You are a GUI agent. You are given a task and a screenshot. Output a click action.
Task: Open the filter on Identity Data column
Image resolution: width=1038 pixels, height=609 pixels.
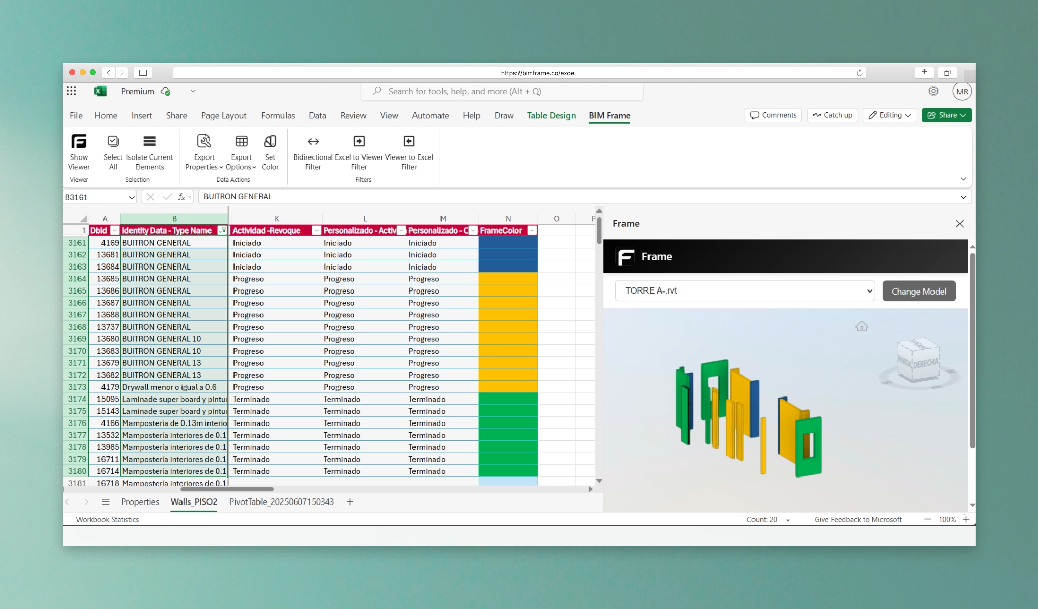(222, 230)
